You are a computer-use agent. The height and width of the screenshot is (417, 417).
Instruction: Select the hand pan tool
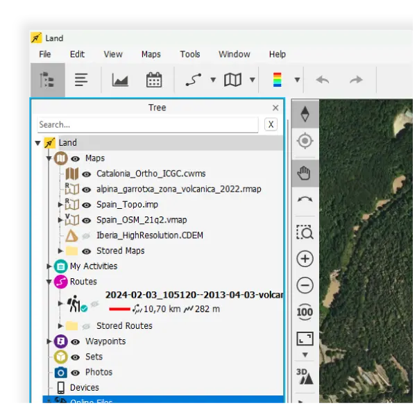(305, 173)
